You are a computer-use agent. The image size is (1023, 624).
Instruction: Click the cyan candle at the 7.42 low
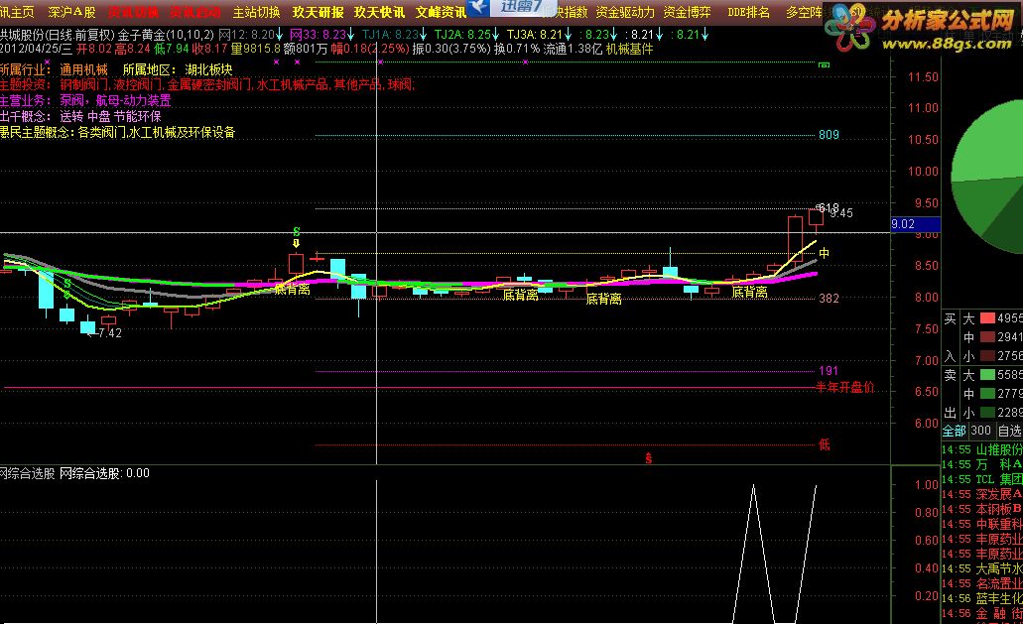coord(87,327)
